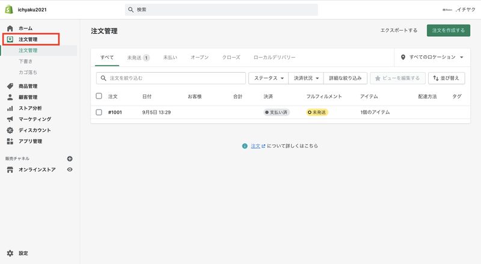
Task: Open 顧客管理 person icon
Action: [10, 97]
